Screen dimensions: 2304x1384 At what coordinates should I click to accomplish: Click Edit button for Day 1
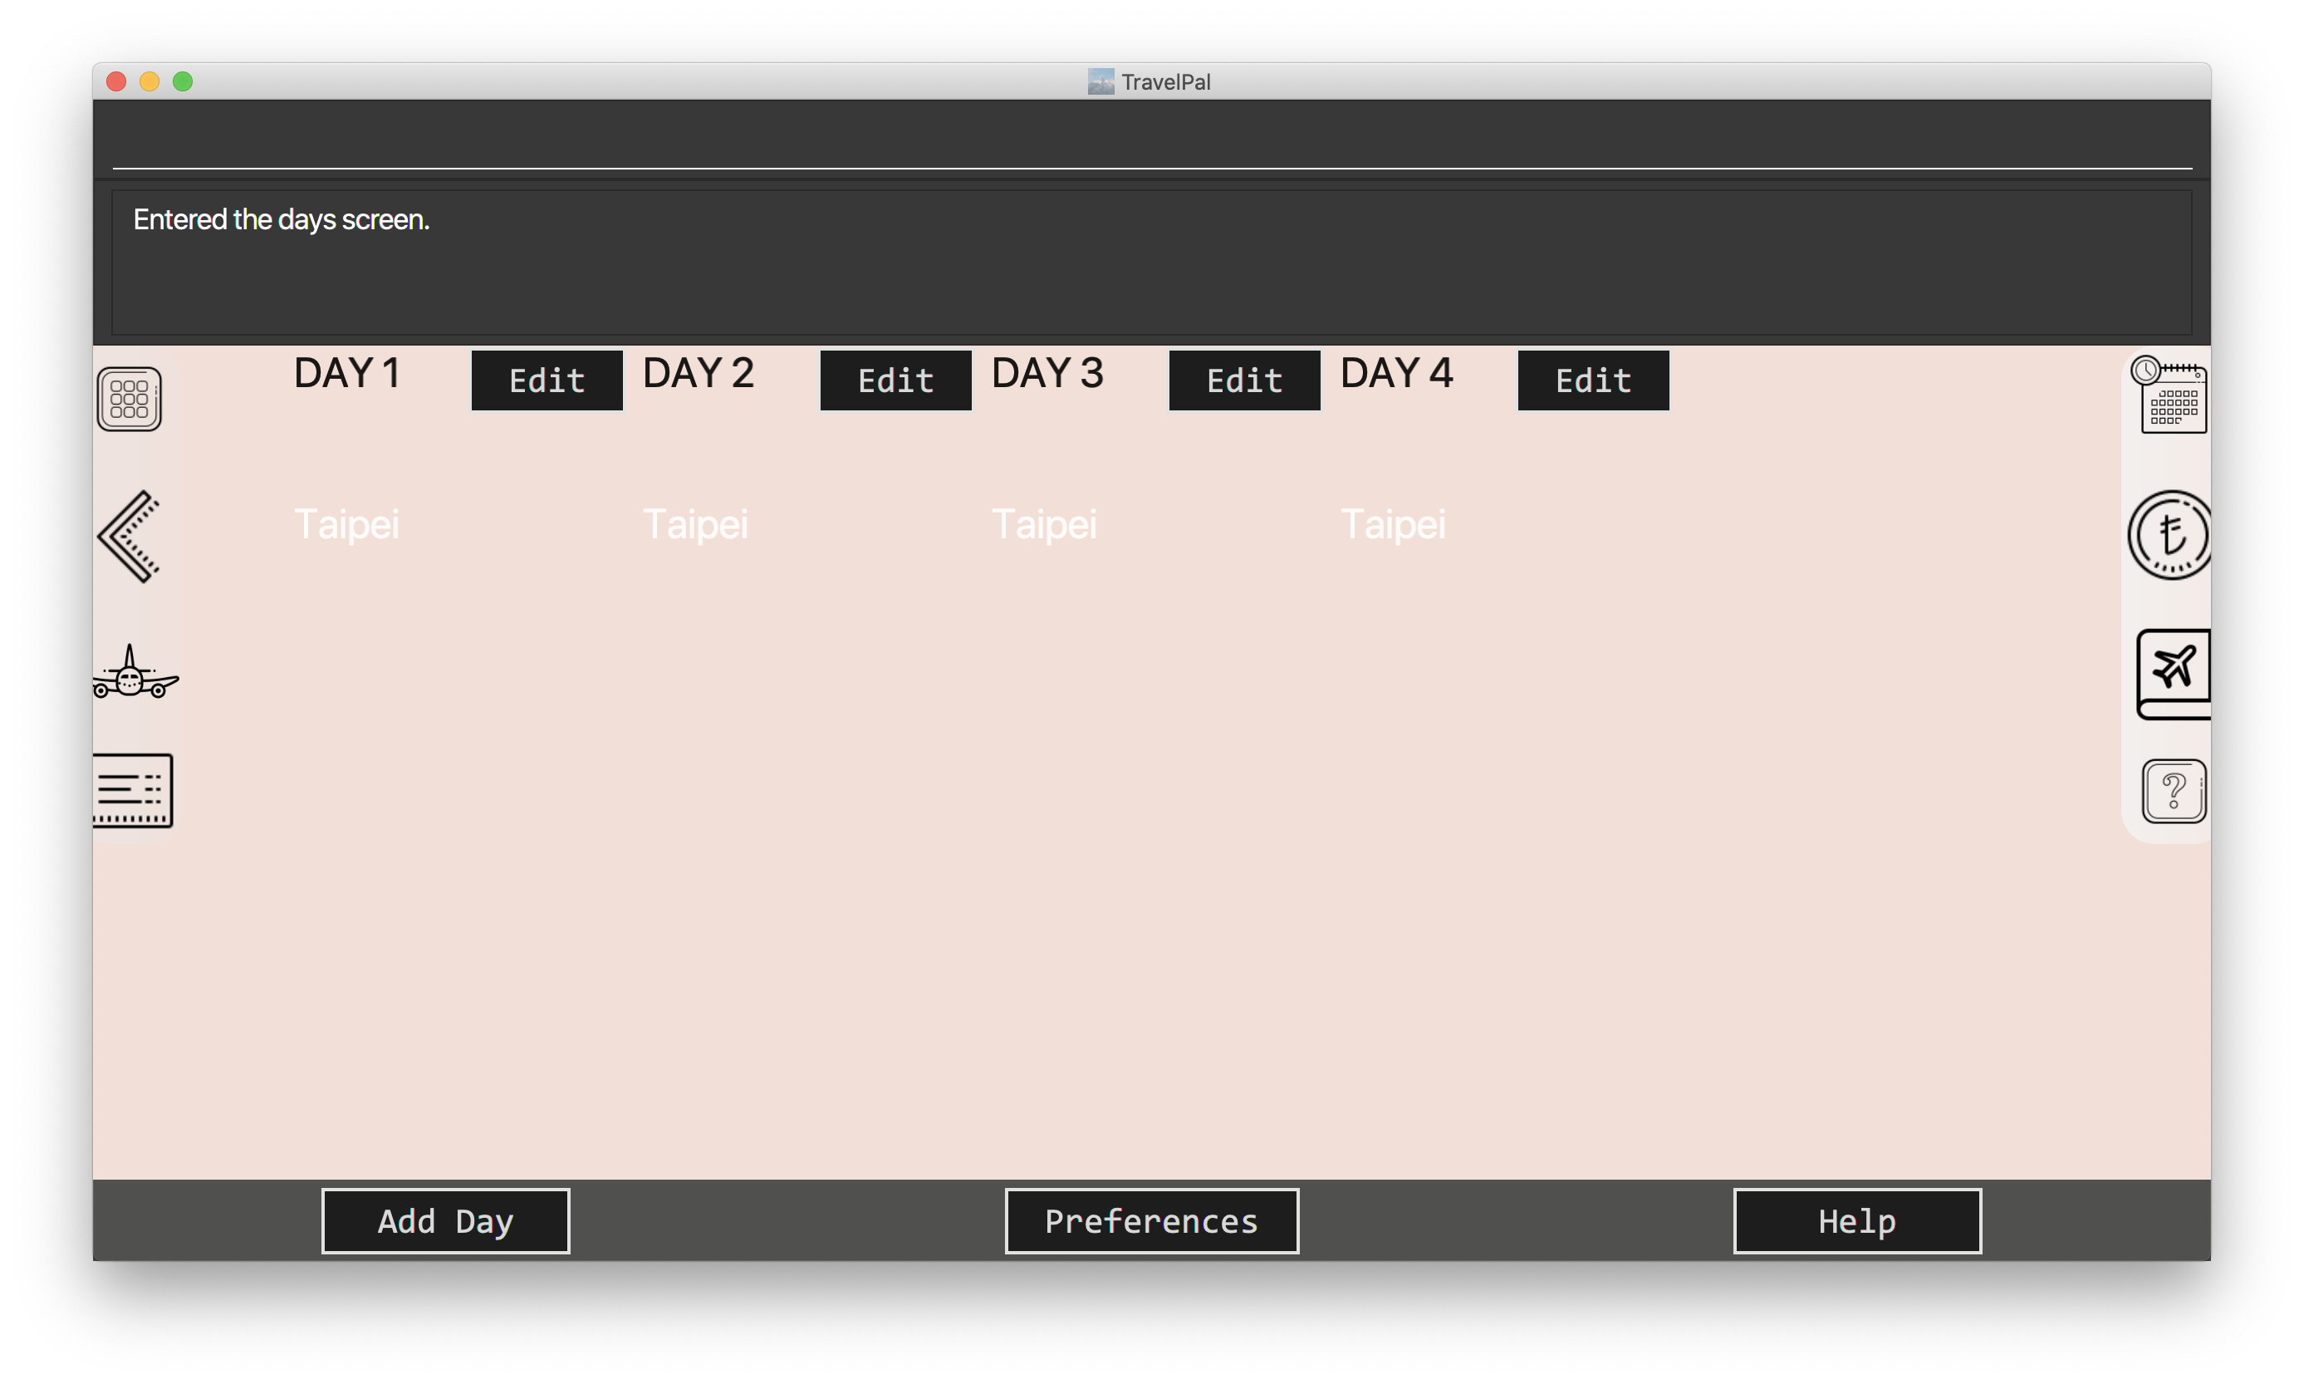tap(547, 380)
